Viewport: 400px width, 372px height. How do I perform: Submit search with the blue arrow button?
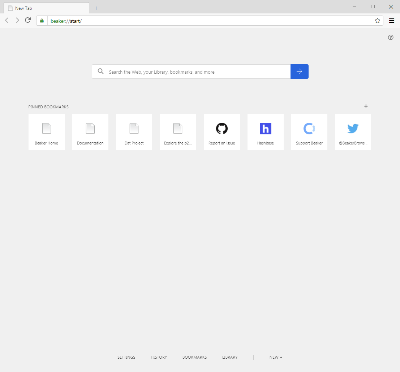[300, 72]
